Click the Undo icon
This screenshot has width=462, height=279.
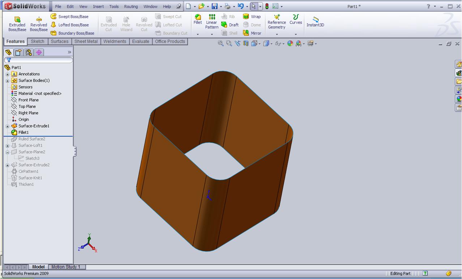(241, 6)
